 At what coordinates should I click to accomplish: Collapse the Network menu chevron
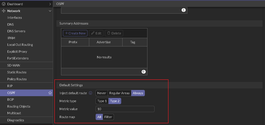point(50,11)
